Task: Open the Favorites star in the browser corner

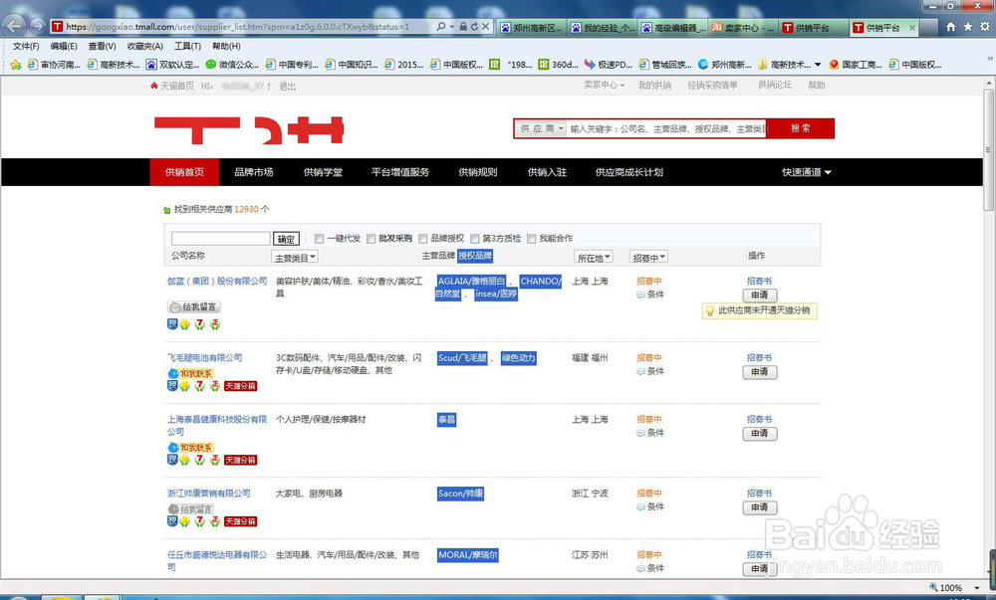Action: [967, 27]
